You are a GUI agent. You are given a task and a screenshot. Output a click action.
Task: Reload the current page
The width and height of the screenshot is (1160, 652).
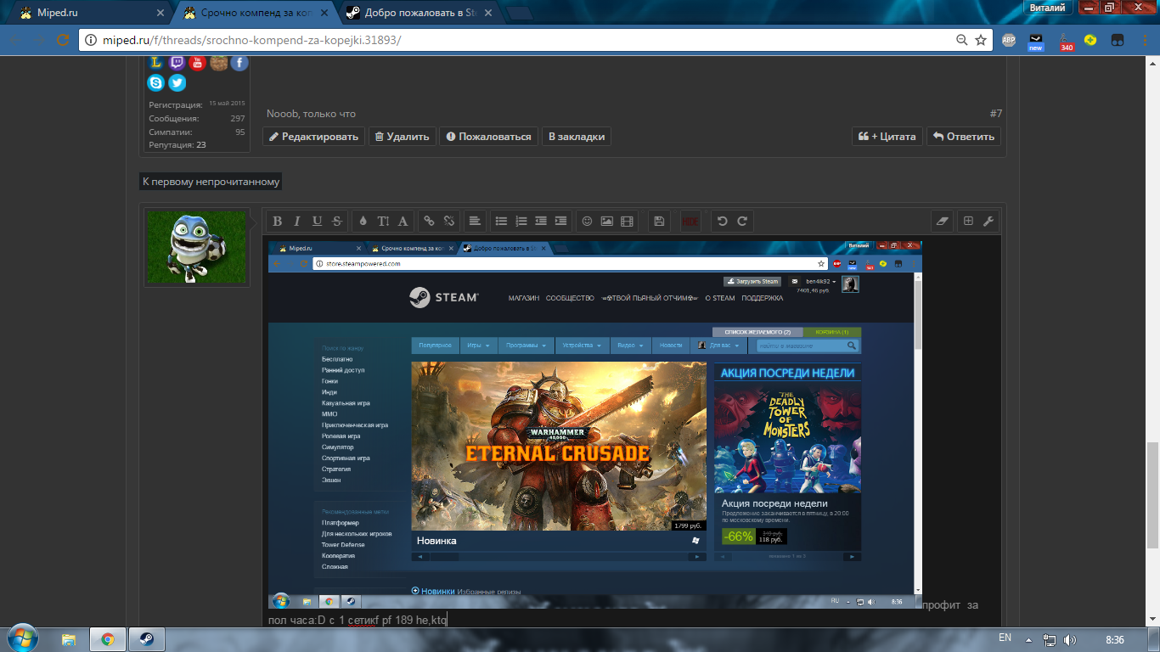tap(62, 40)
